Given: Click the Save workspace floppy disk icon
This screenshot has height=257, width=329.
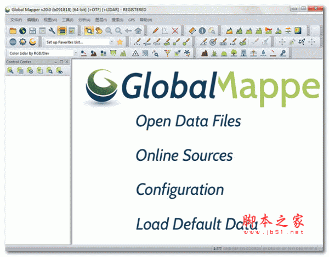Looking at the screenshot, I should (x=32, y=31).
